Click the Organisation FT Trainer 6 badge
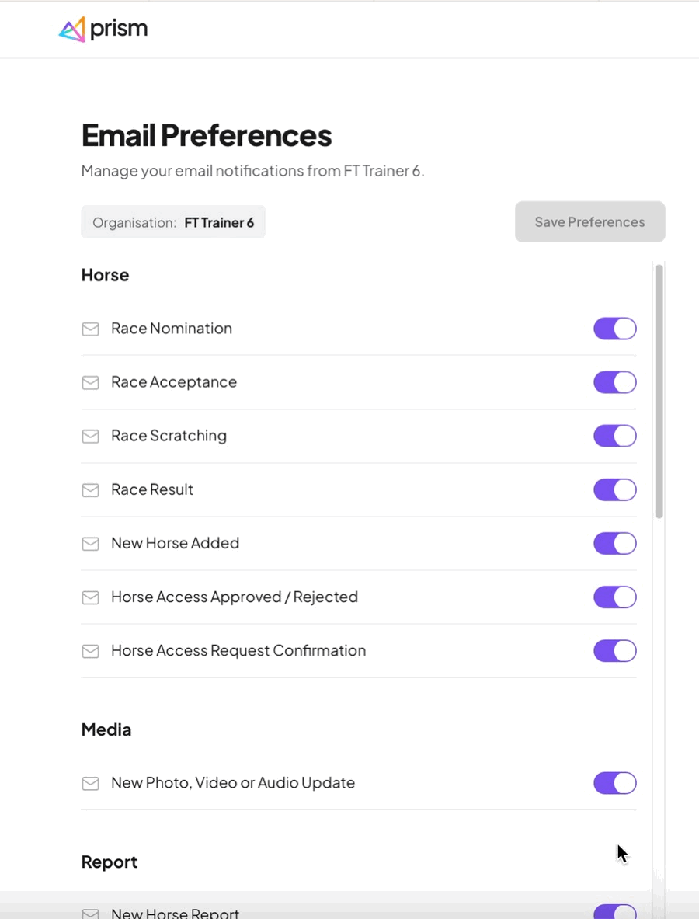699x919 pixels. 173,222
